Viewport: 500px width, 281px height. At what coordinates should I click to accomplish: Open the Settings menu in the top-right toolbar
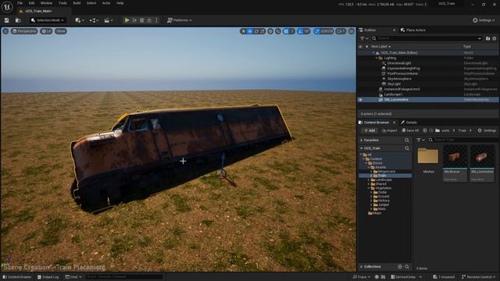pos(484,20)
